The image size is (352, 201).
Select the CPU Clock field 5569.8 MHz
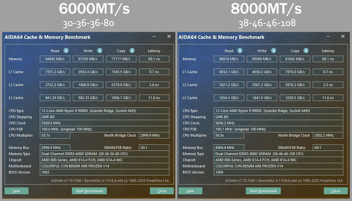pos(104,123)
